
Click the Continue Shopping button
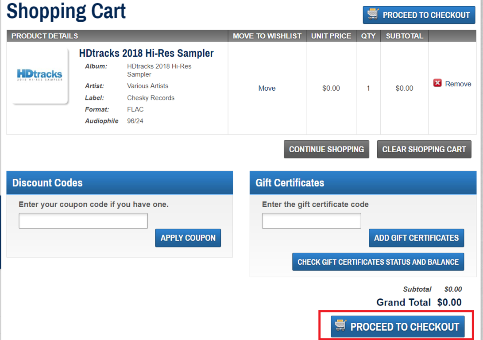coord(327,149)
